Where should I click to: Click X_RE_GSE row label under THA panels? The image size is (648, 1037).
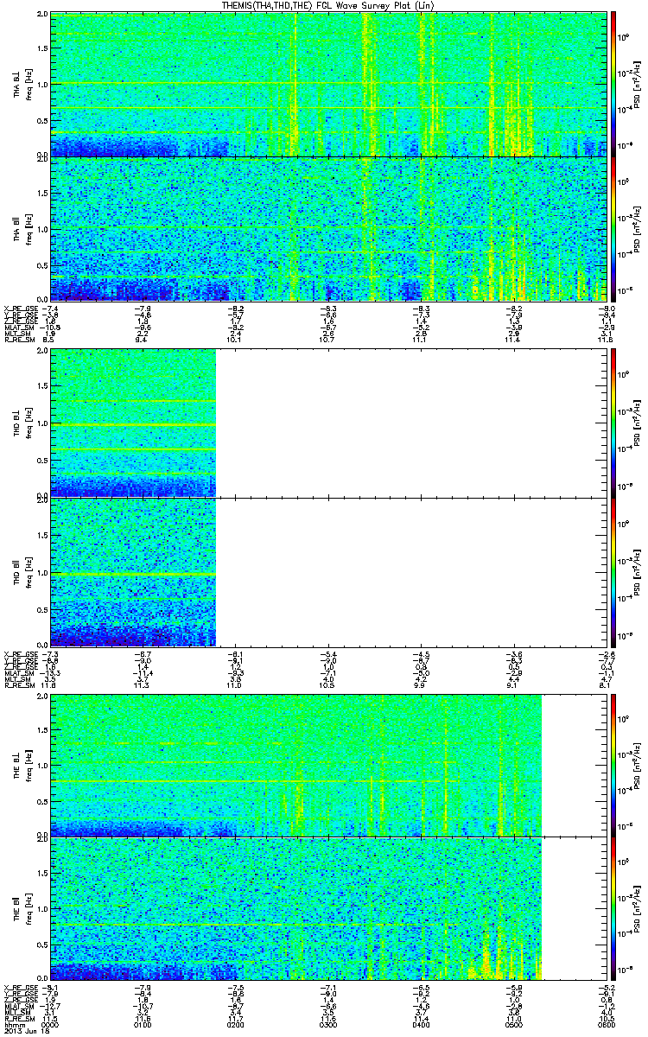[x=21, y=308]
